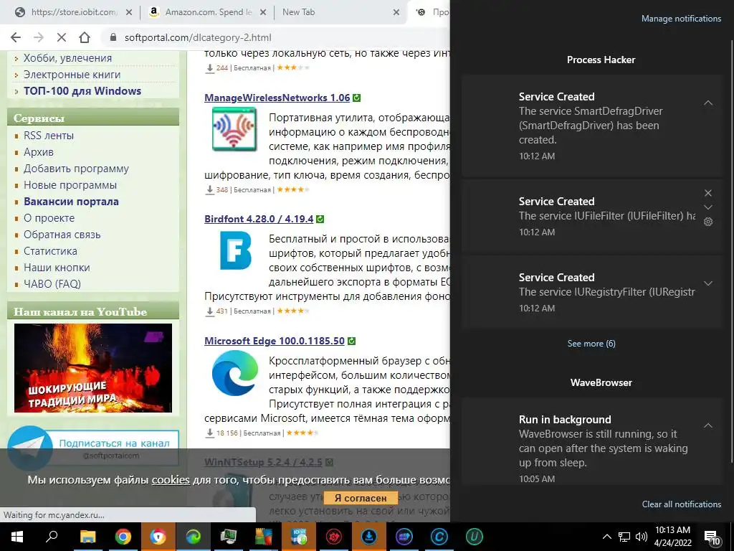Expand the IUFileFilter notification chevron
The image size is (734, 551).
pyautogui.click(x=708, y=207)
